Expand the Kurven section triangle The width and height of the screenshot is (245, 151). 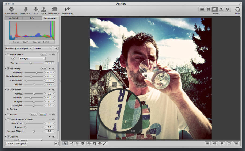[x=6, y=114]
